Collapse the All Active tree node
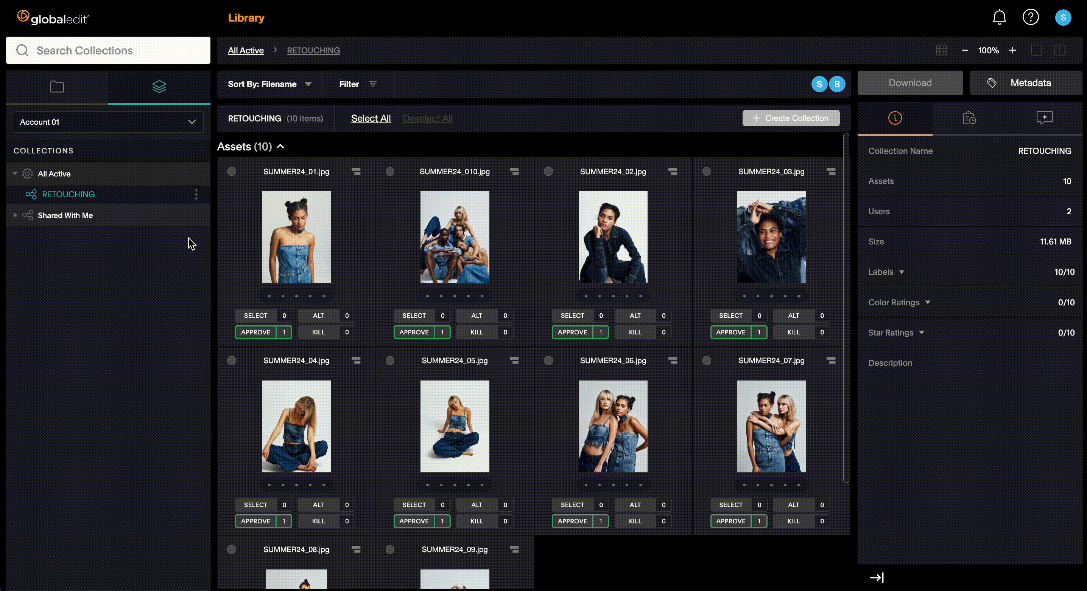Viewport: 1087px width, 591px height. click(15, 173)
